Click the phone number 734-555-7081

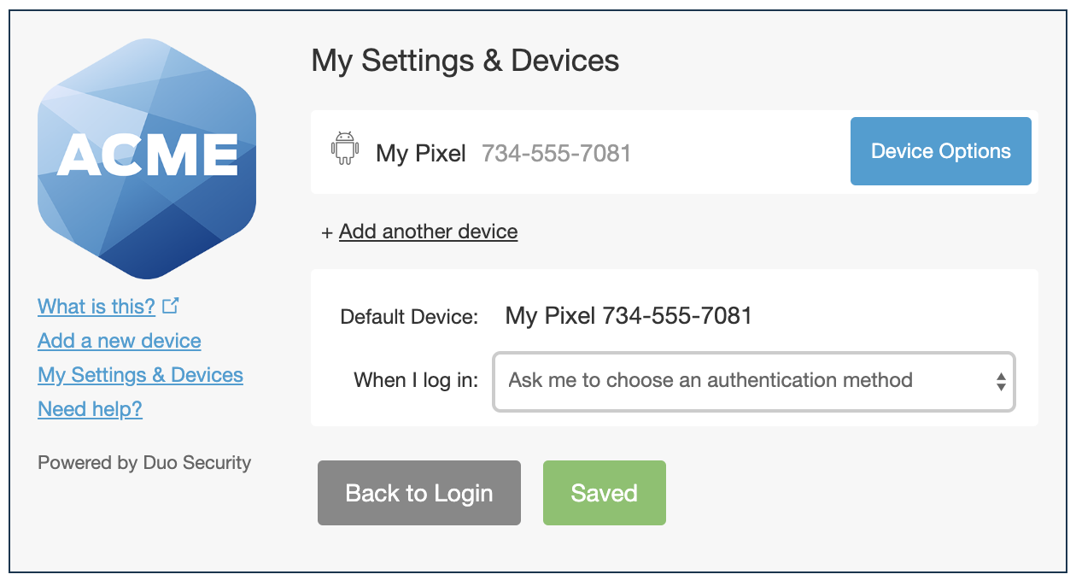pos(556,153)
